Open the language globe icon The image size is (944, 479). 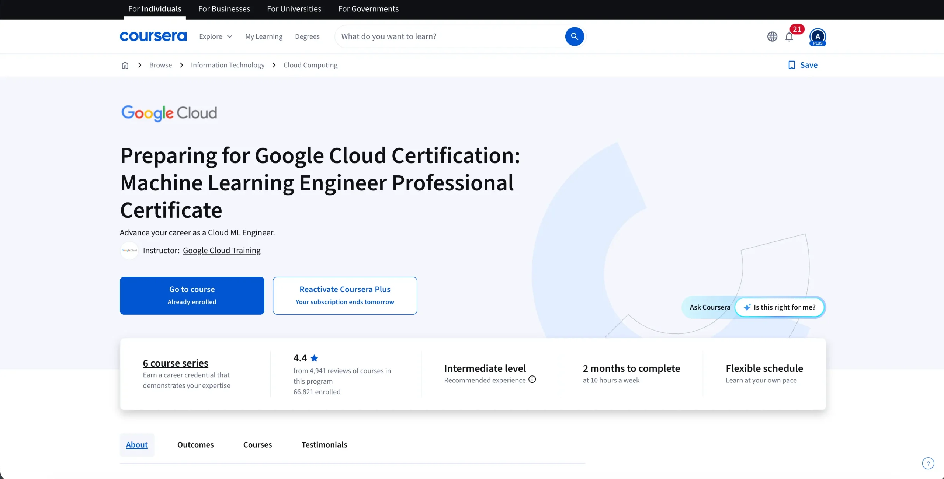pyautogui.click(x=772, y=36)
